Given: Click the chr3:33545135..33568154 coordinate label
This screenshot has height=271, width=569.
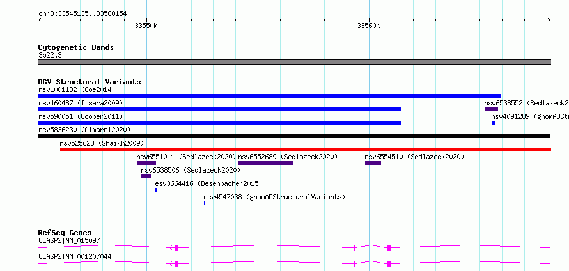Looking at the screenshot, I should tap(82, 14).
